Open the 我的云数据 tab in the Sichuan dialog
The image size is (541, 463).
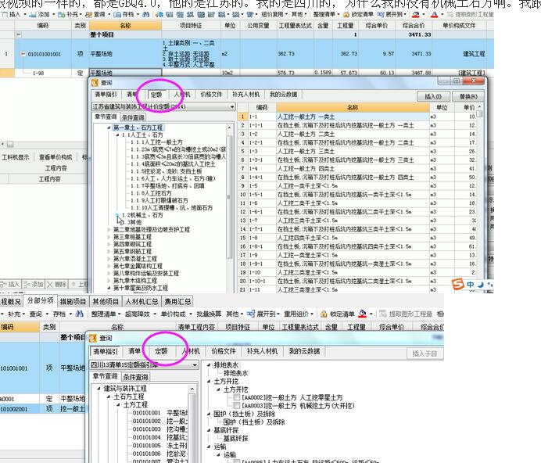coord(304,351)
